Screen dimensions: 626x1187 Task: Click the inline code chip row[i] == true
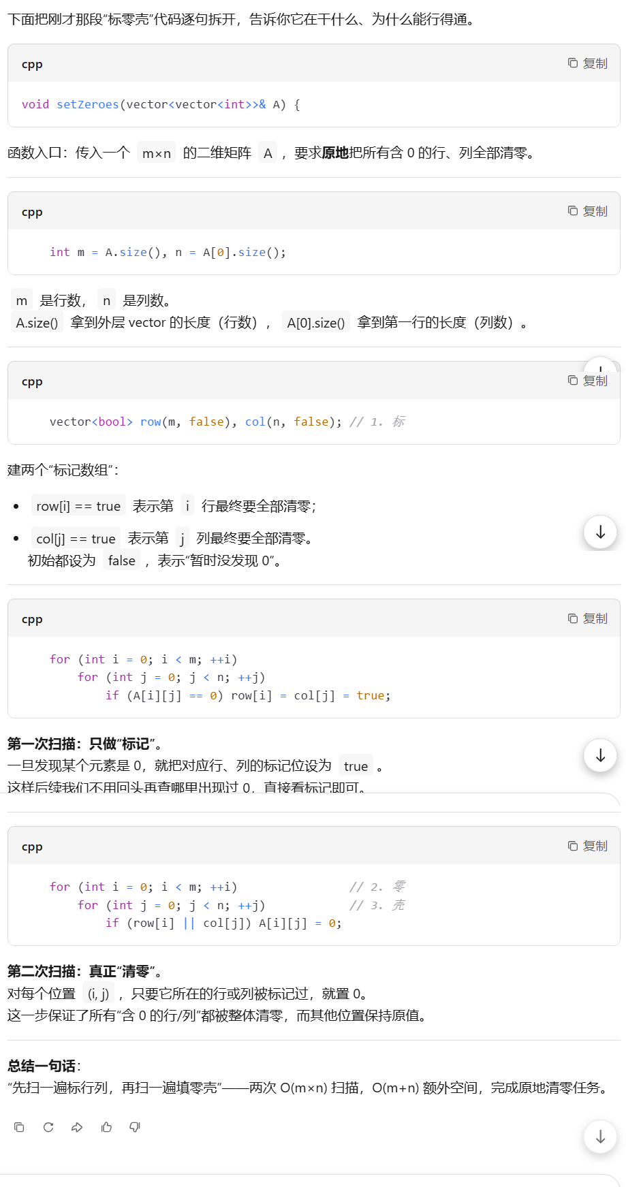pos(78,505)
